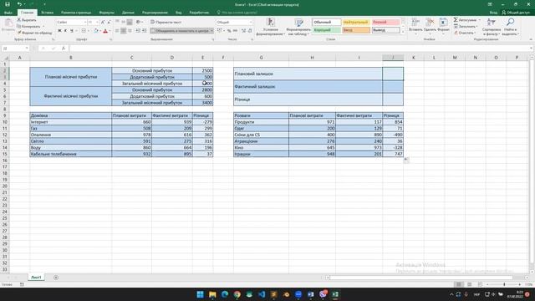Viewport: 535px width, 301px height.
Task: Increase the decimal places
Action: [243, 31]
